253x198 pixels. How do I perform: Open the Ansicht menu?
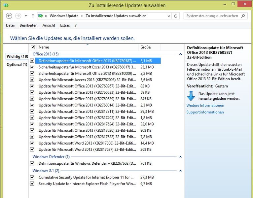tap(49, 25)
